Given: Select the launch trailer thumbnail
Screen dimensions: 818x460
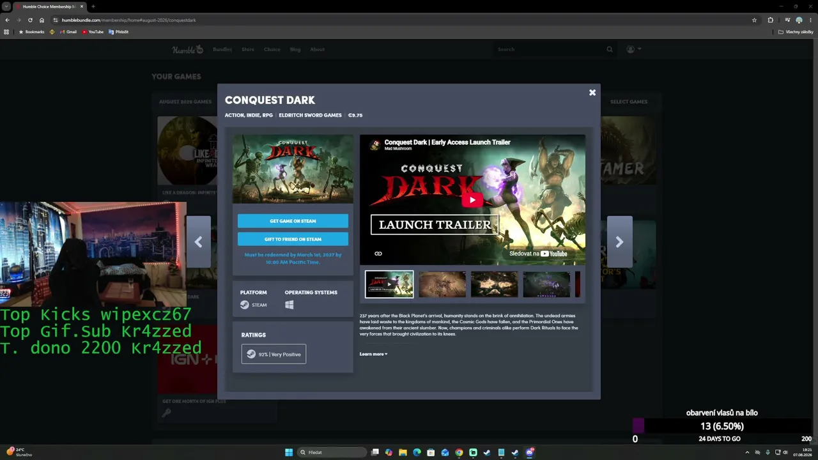Looking at the screenshot, I should 389,284.
